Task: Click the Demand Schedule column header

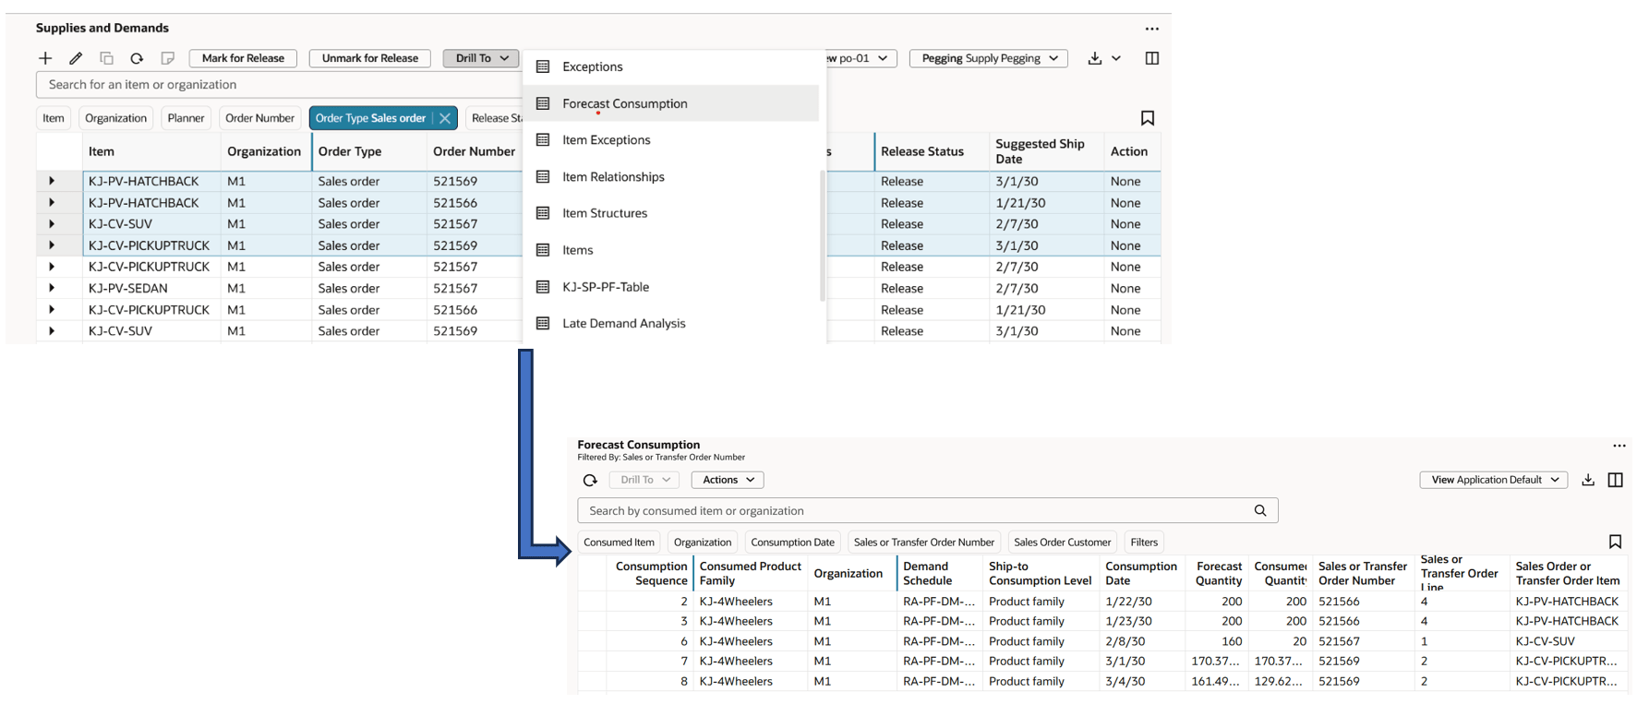Action: pos(939,573)
